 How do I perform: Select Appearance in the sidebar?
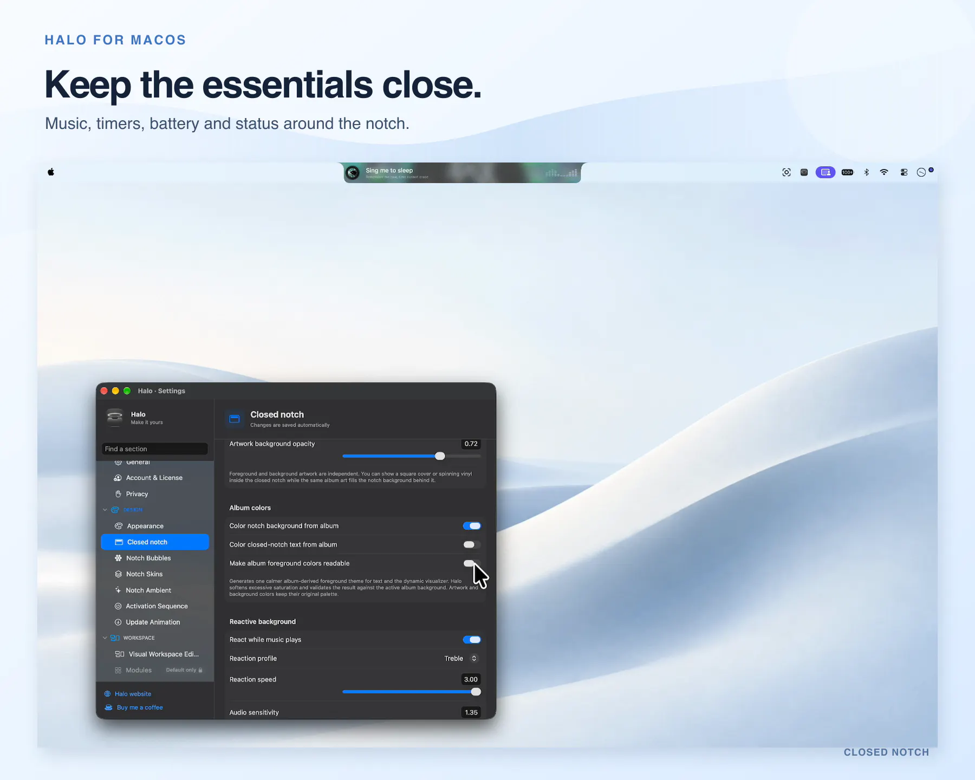pos(155,526)
